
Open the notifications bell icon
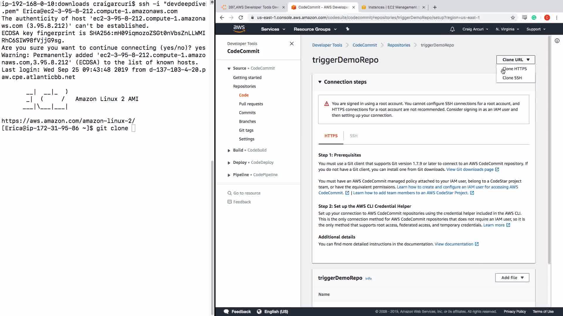pyautogui.click(x=452, y=29)
